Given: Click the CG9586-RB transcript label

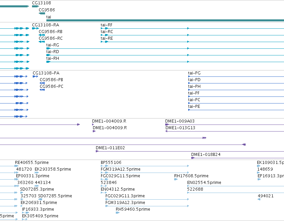Looking at the screenshot, I should (50, 32).
